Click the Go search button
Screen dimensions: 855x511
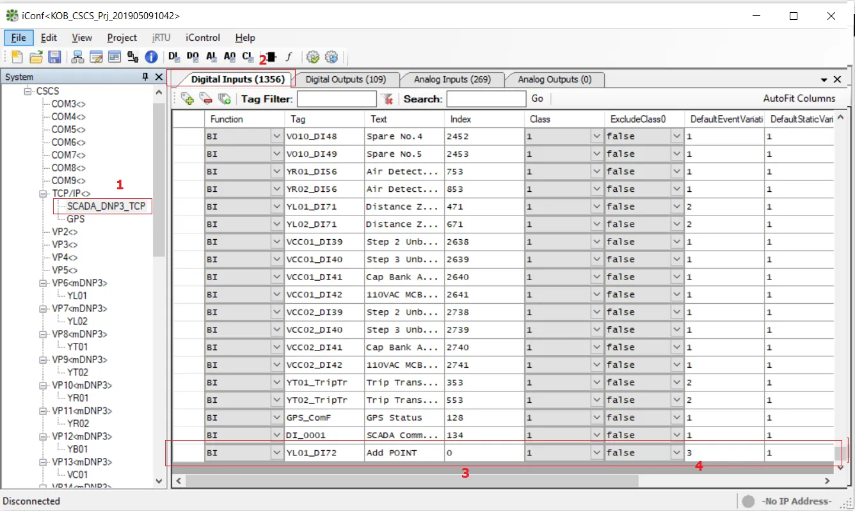(x=538, y=98)
